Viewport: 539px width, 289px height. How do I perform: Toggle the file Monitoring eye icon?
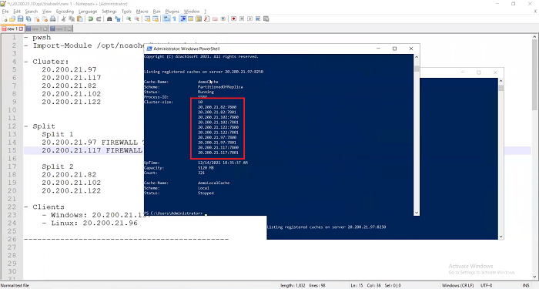coord(223,19)
